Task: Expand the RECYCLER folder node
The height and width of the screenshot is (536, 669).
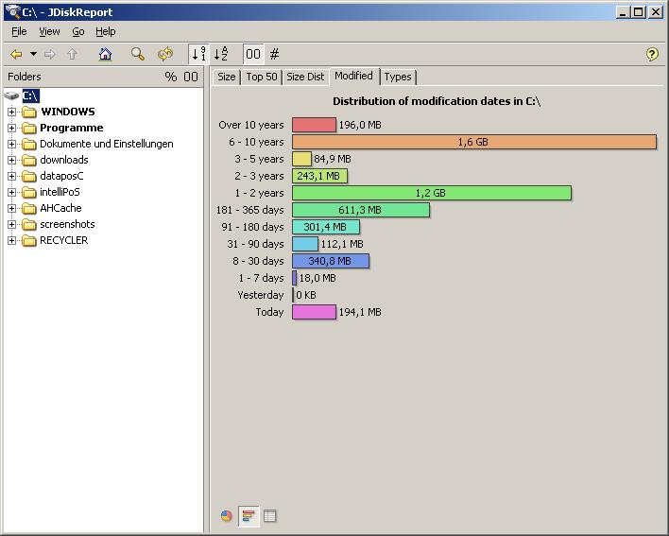Action: tap(11, 240)
